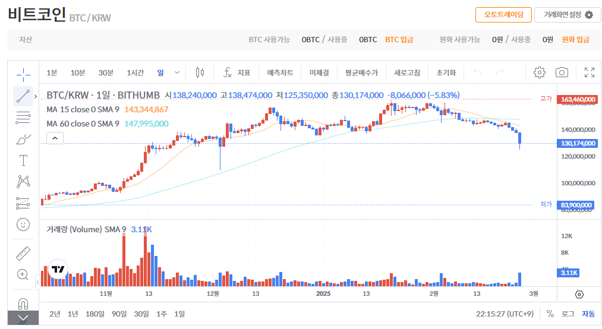Select the brush drawing tool
Viewport: 602px width, 329px height.
(x=23, y=139)
